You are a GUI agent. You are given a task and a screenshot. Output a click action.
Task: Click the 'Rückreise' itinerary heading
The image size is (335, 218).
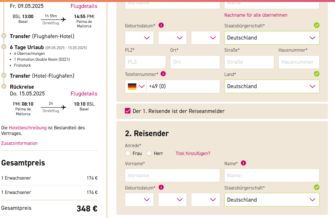pyautogui.click(x=22, y=87)
